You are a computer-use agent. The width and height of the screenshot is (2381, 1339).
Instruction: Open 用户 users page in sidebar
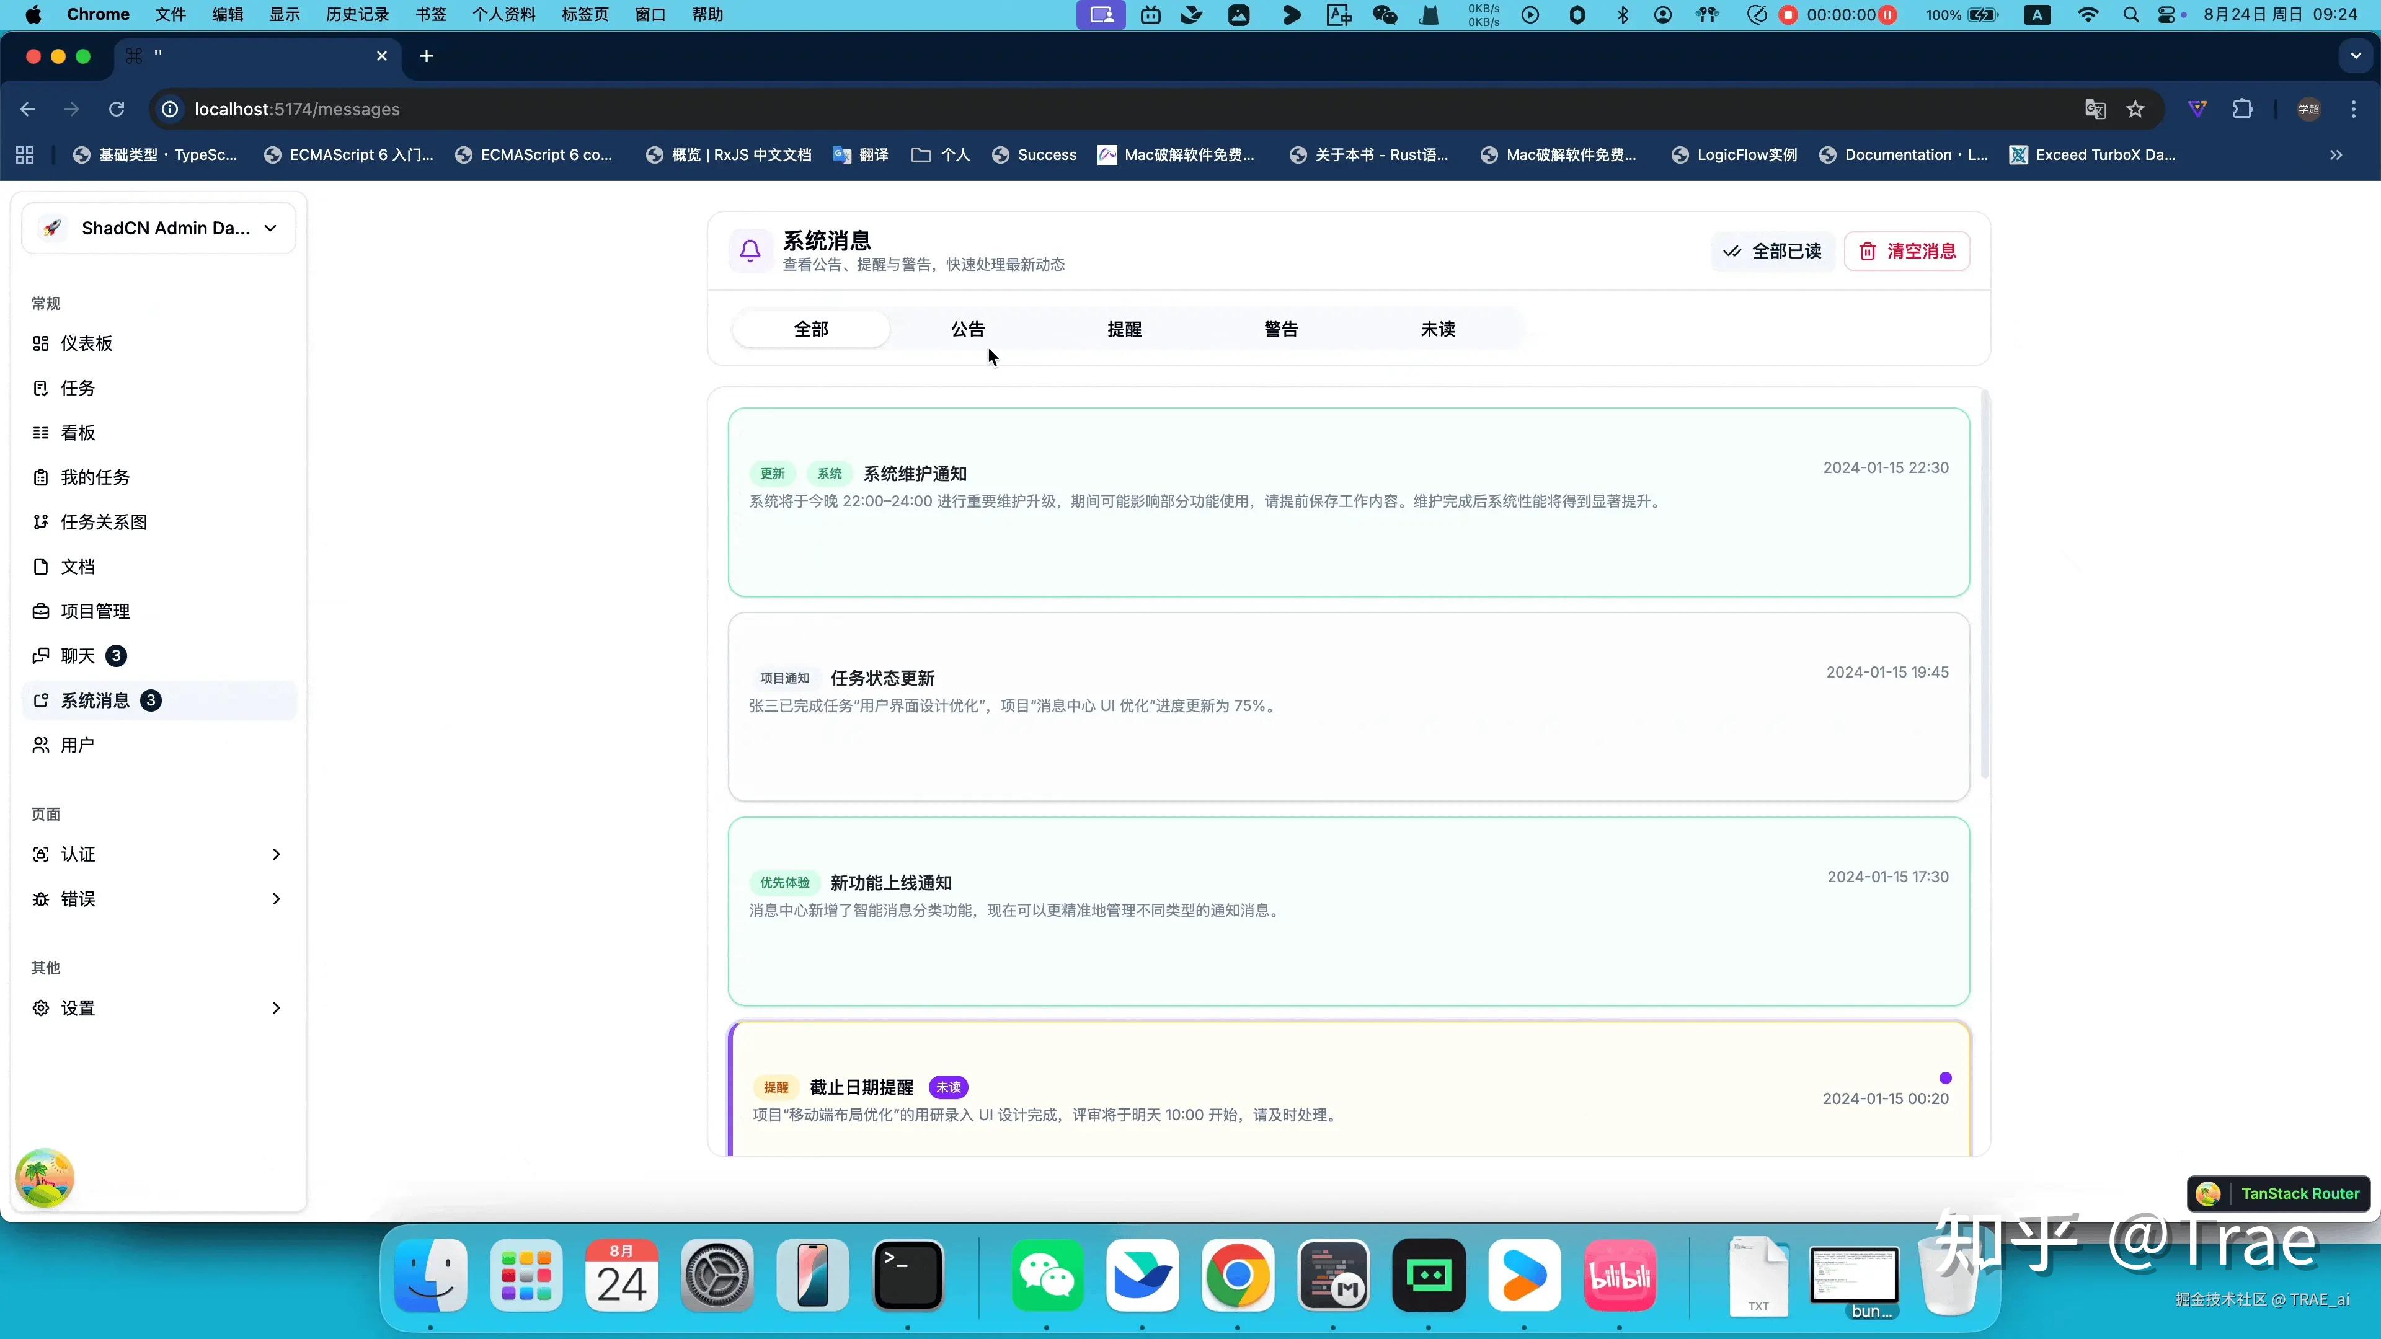point(78,745)
